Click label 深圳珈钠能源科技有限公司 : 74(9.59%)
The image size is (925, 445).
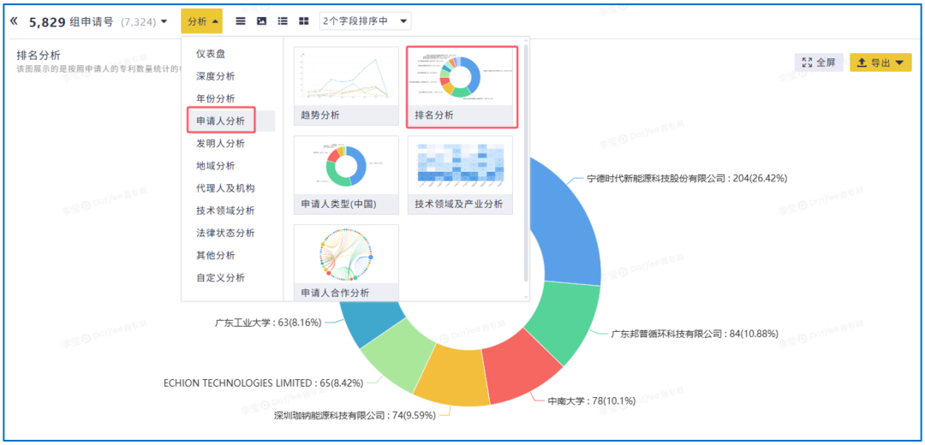355,415
